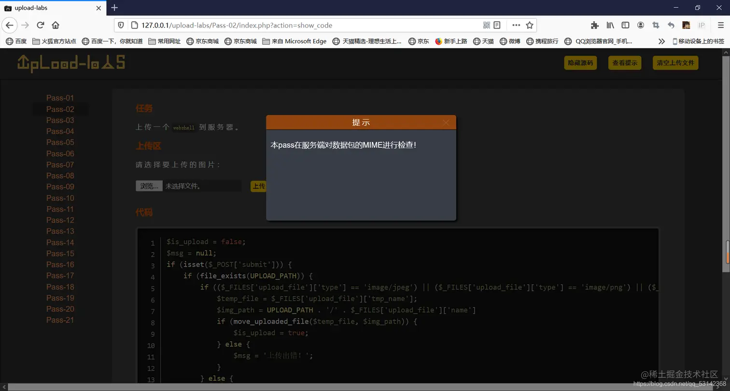Open a new tab with plus button

[x=114, y=8]
